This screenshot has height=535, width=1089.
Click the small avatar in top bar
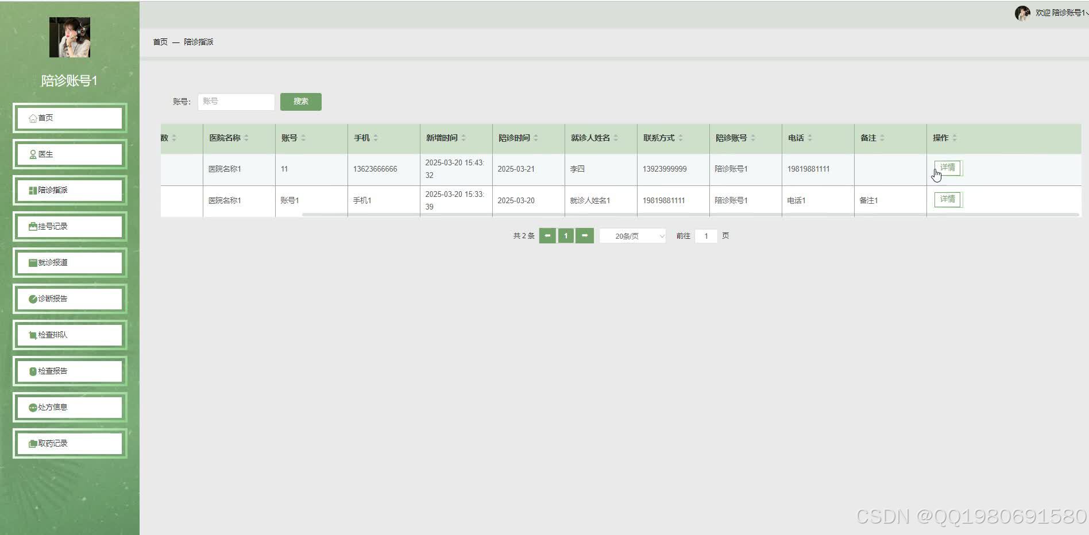tap(1022, 13)
